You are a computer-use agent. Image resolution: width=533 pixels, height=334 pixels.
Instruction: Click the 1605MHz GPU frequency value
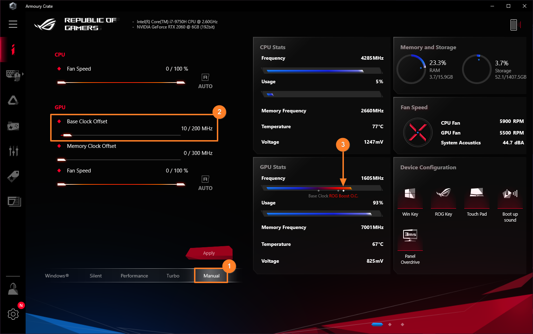click(x=372, y=178)
